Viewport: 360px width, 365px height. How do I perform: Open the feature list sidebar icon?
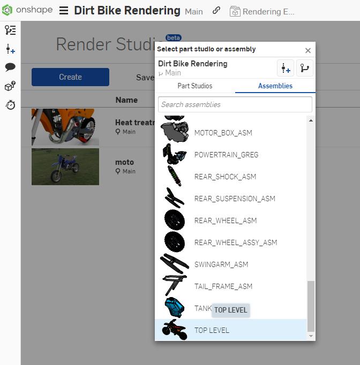click(x=10, y=30)
